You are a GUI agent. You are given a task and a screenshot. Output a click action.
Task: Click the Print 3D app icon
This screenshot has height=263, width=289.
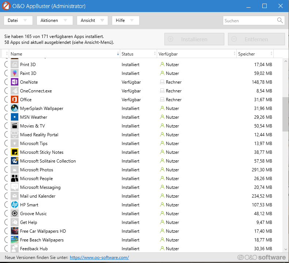pyautogui.click(x=15, y=65)
